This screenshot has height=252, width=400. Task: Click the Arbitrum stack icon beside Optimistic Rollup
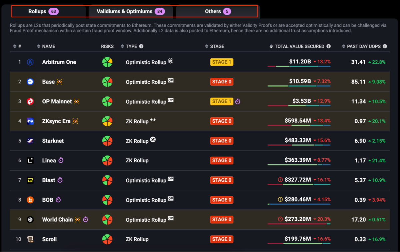[x=171, y=61]
